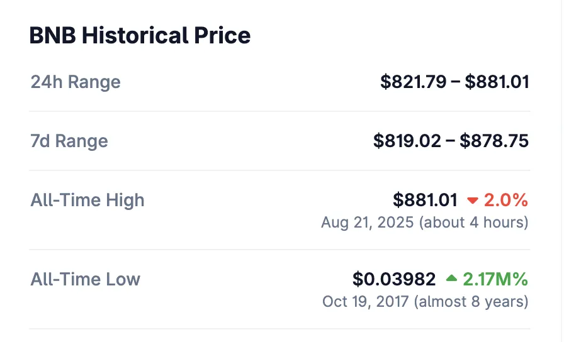Click the 24h high value $881.01
This screenshot has height=342, width=564.
(x=497, y=82)
